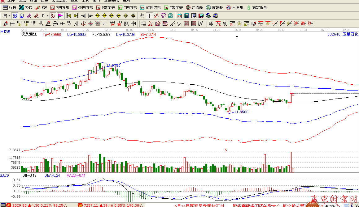Launch the P四方形 square tool
359x207 pixels.
(60, 7)
